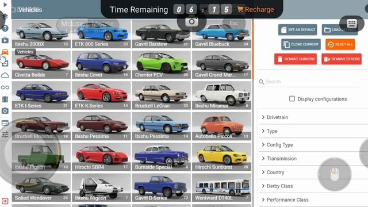This screenshot has height=207, width=368.
Task: Focus the vehicle Search field
Action: [310, 82]
